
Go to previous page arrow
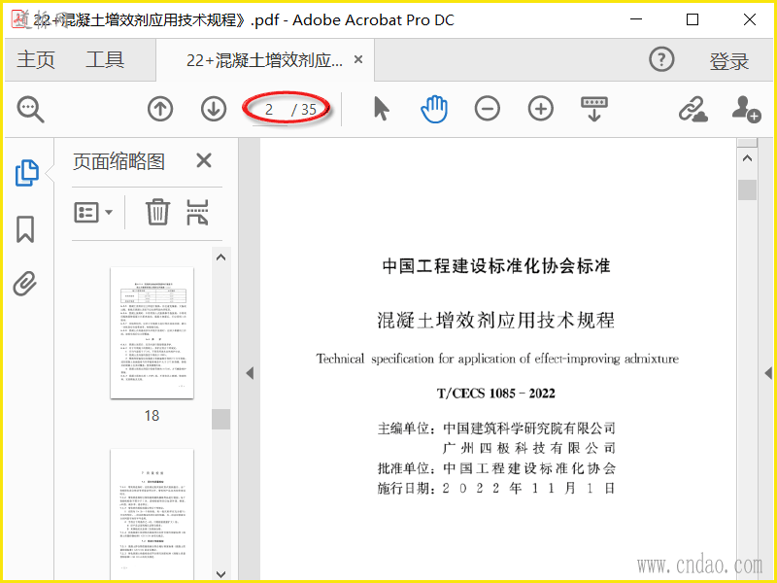click(160, 109)
